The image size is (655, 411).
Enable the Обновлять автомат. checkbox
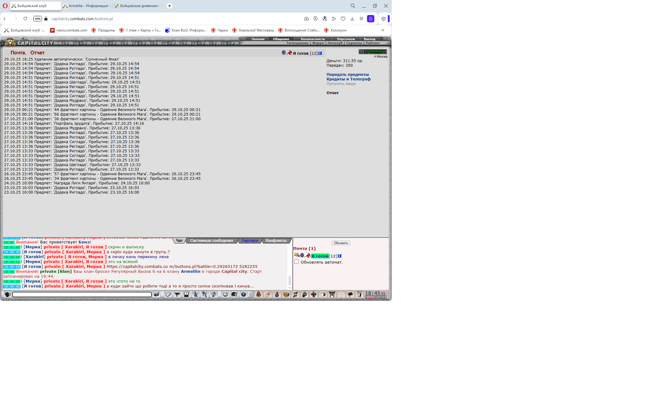tap(296, 262)
